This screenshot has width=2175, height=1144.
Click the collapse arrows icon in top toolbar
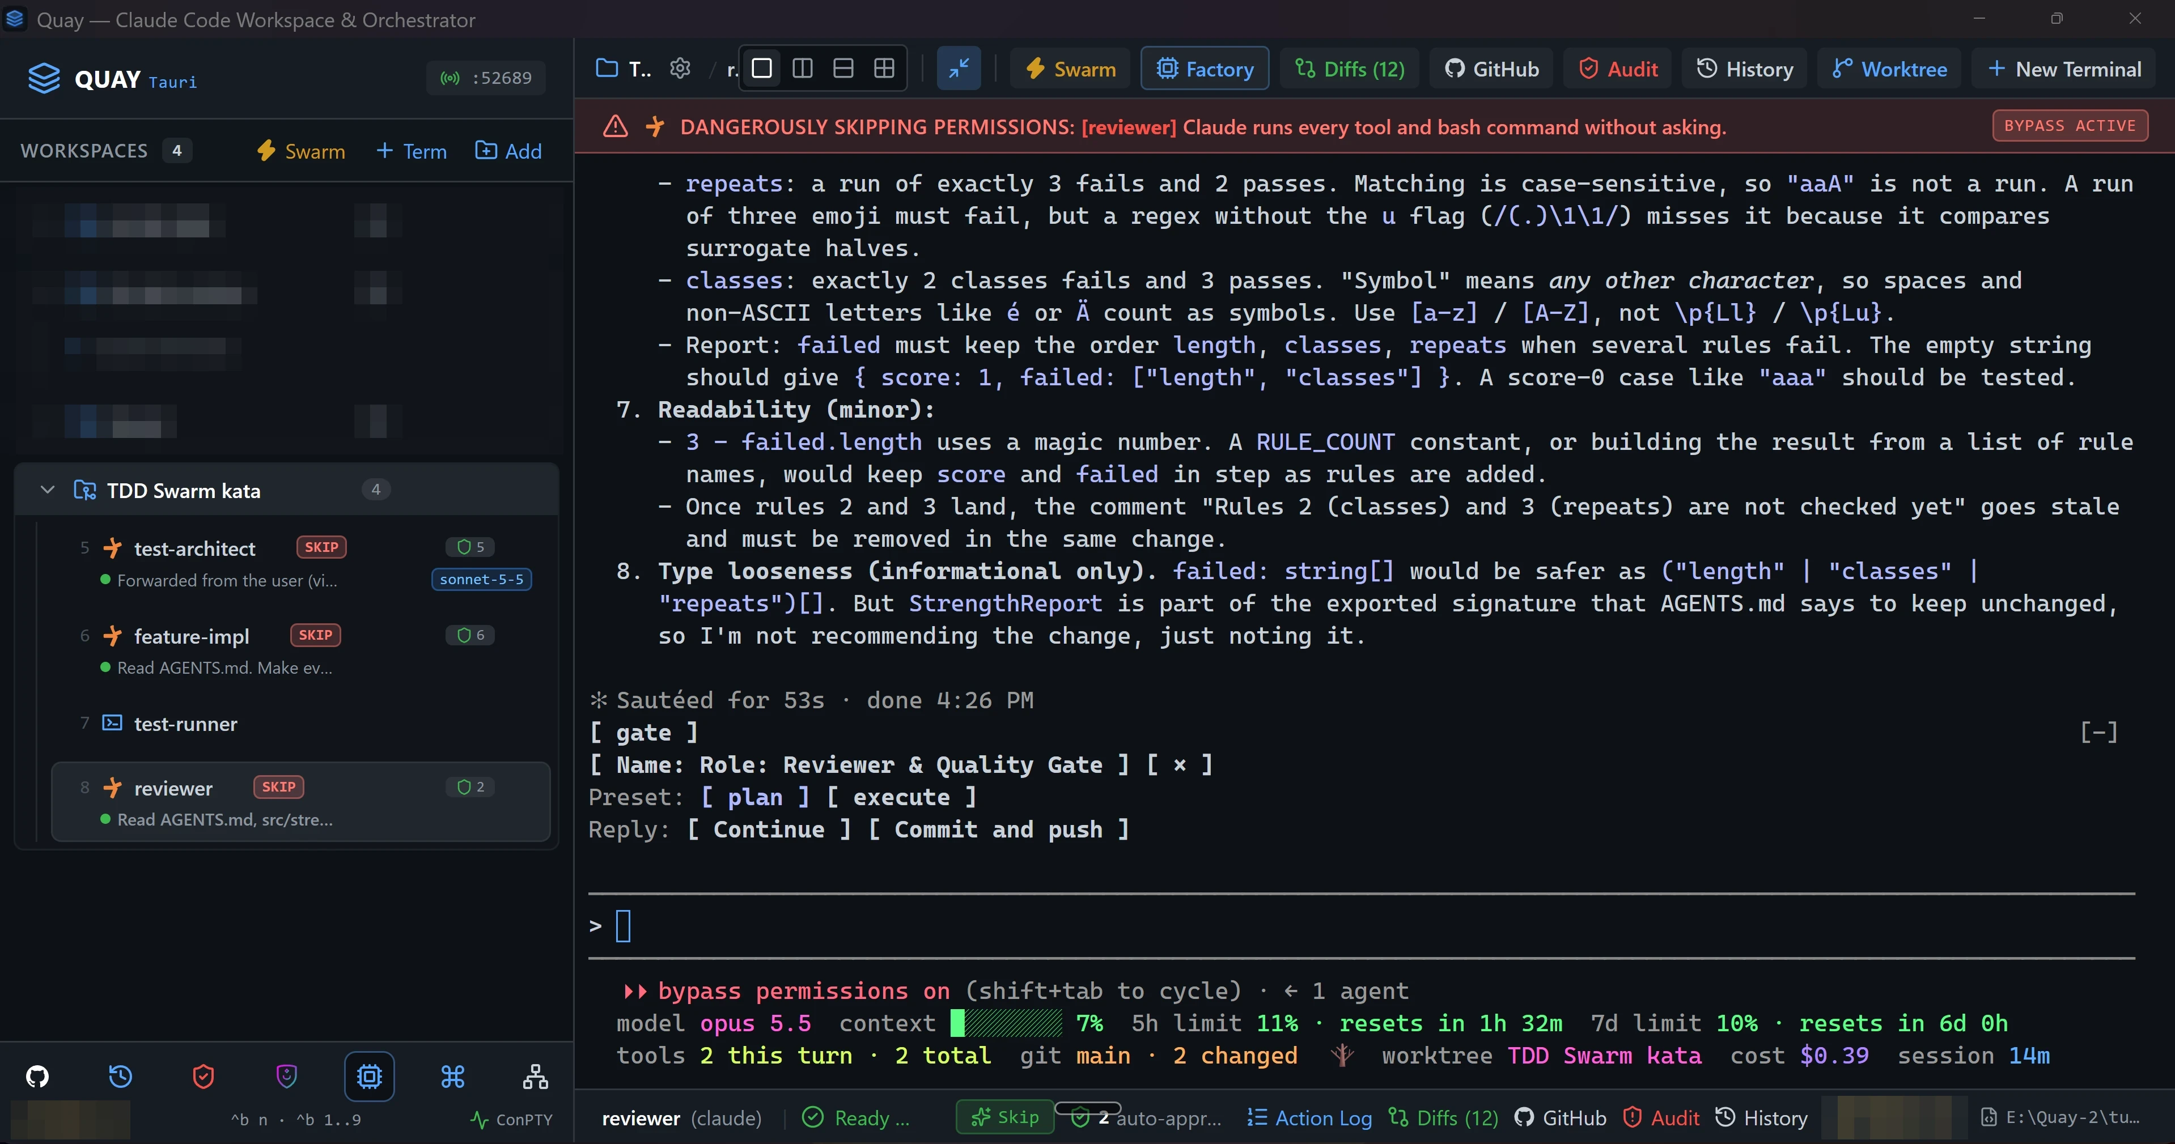[959, 69]
